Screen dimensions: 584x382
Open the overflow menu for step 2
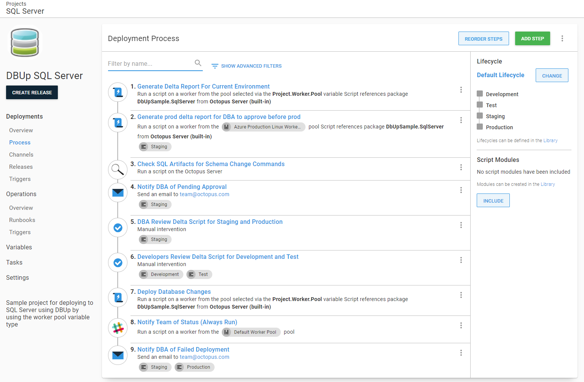pyautogui.click(x=461, y=120)
